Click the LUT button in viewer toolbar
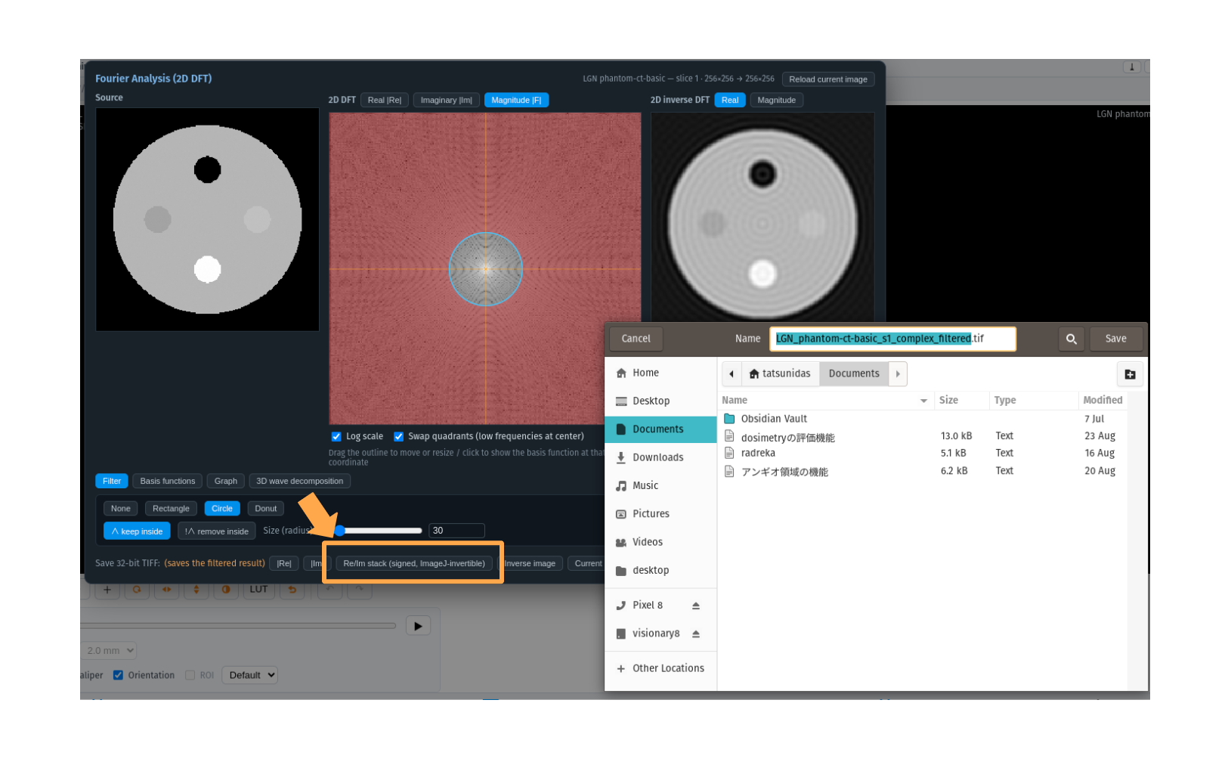Viewport: 1228px width, 765px height. pyautogui.click(x=258, y=590)
